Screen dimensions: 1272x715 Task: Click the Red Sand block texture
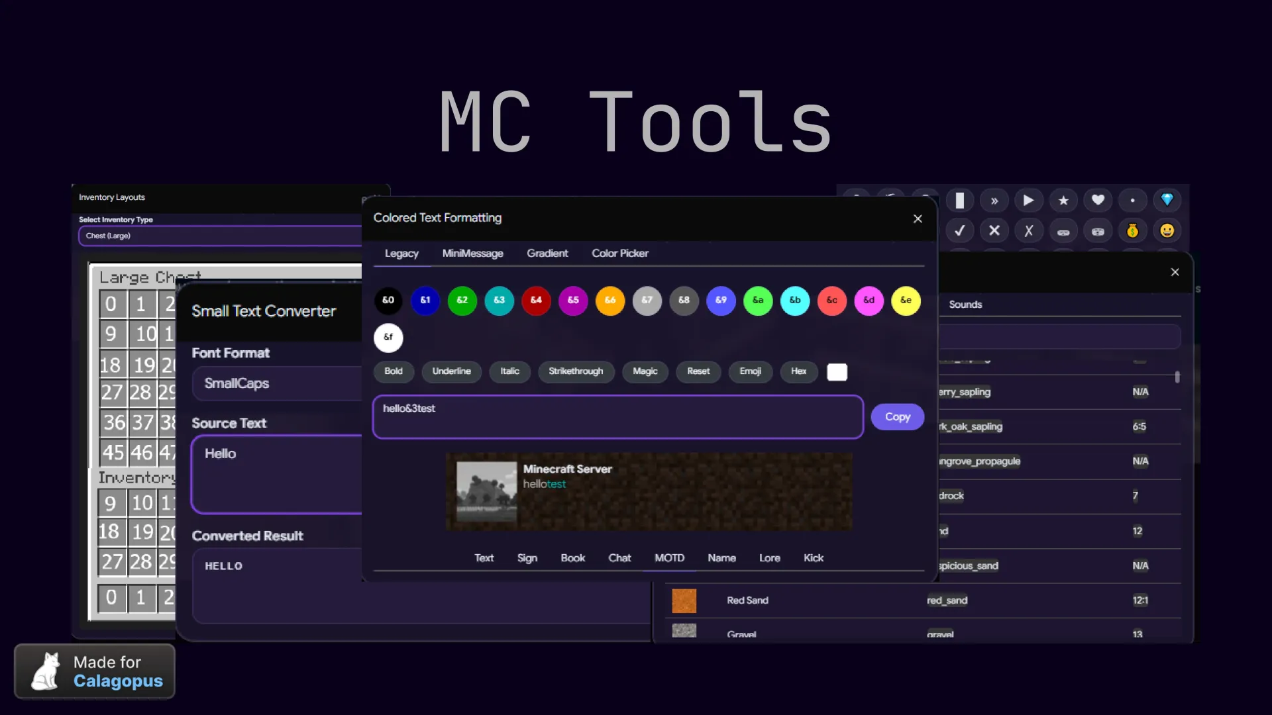coord(684,600)
